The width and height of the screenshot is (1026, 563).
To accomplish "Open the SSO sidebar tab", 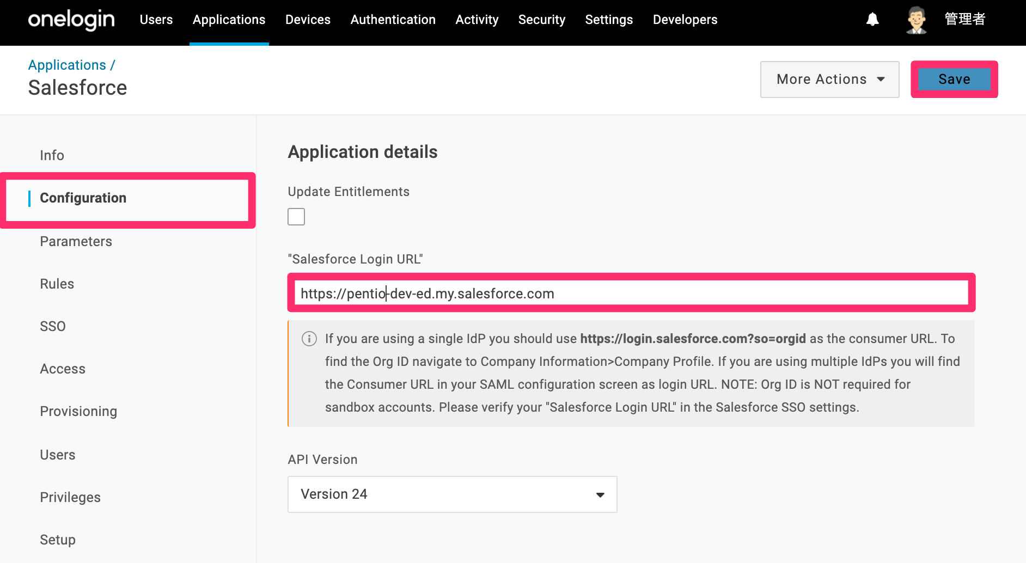I will (52, 326).
